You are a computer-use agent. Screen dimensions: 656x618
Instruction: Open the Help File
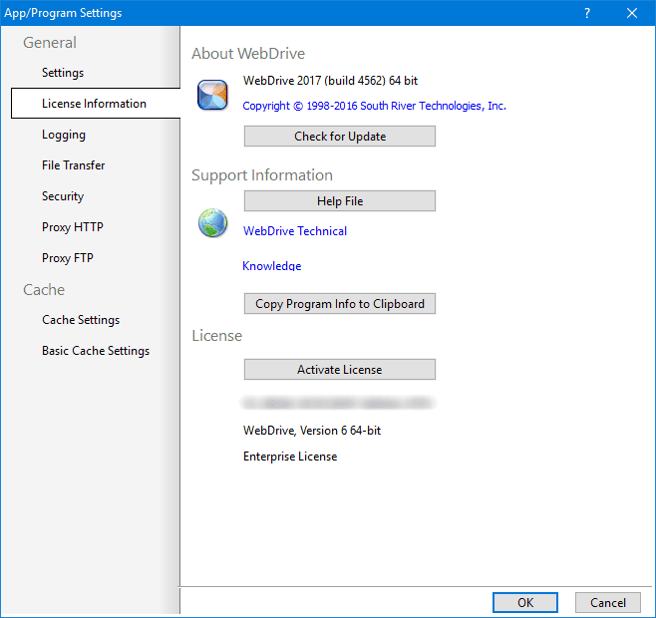[x=340, y=201]
